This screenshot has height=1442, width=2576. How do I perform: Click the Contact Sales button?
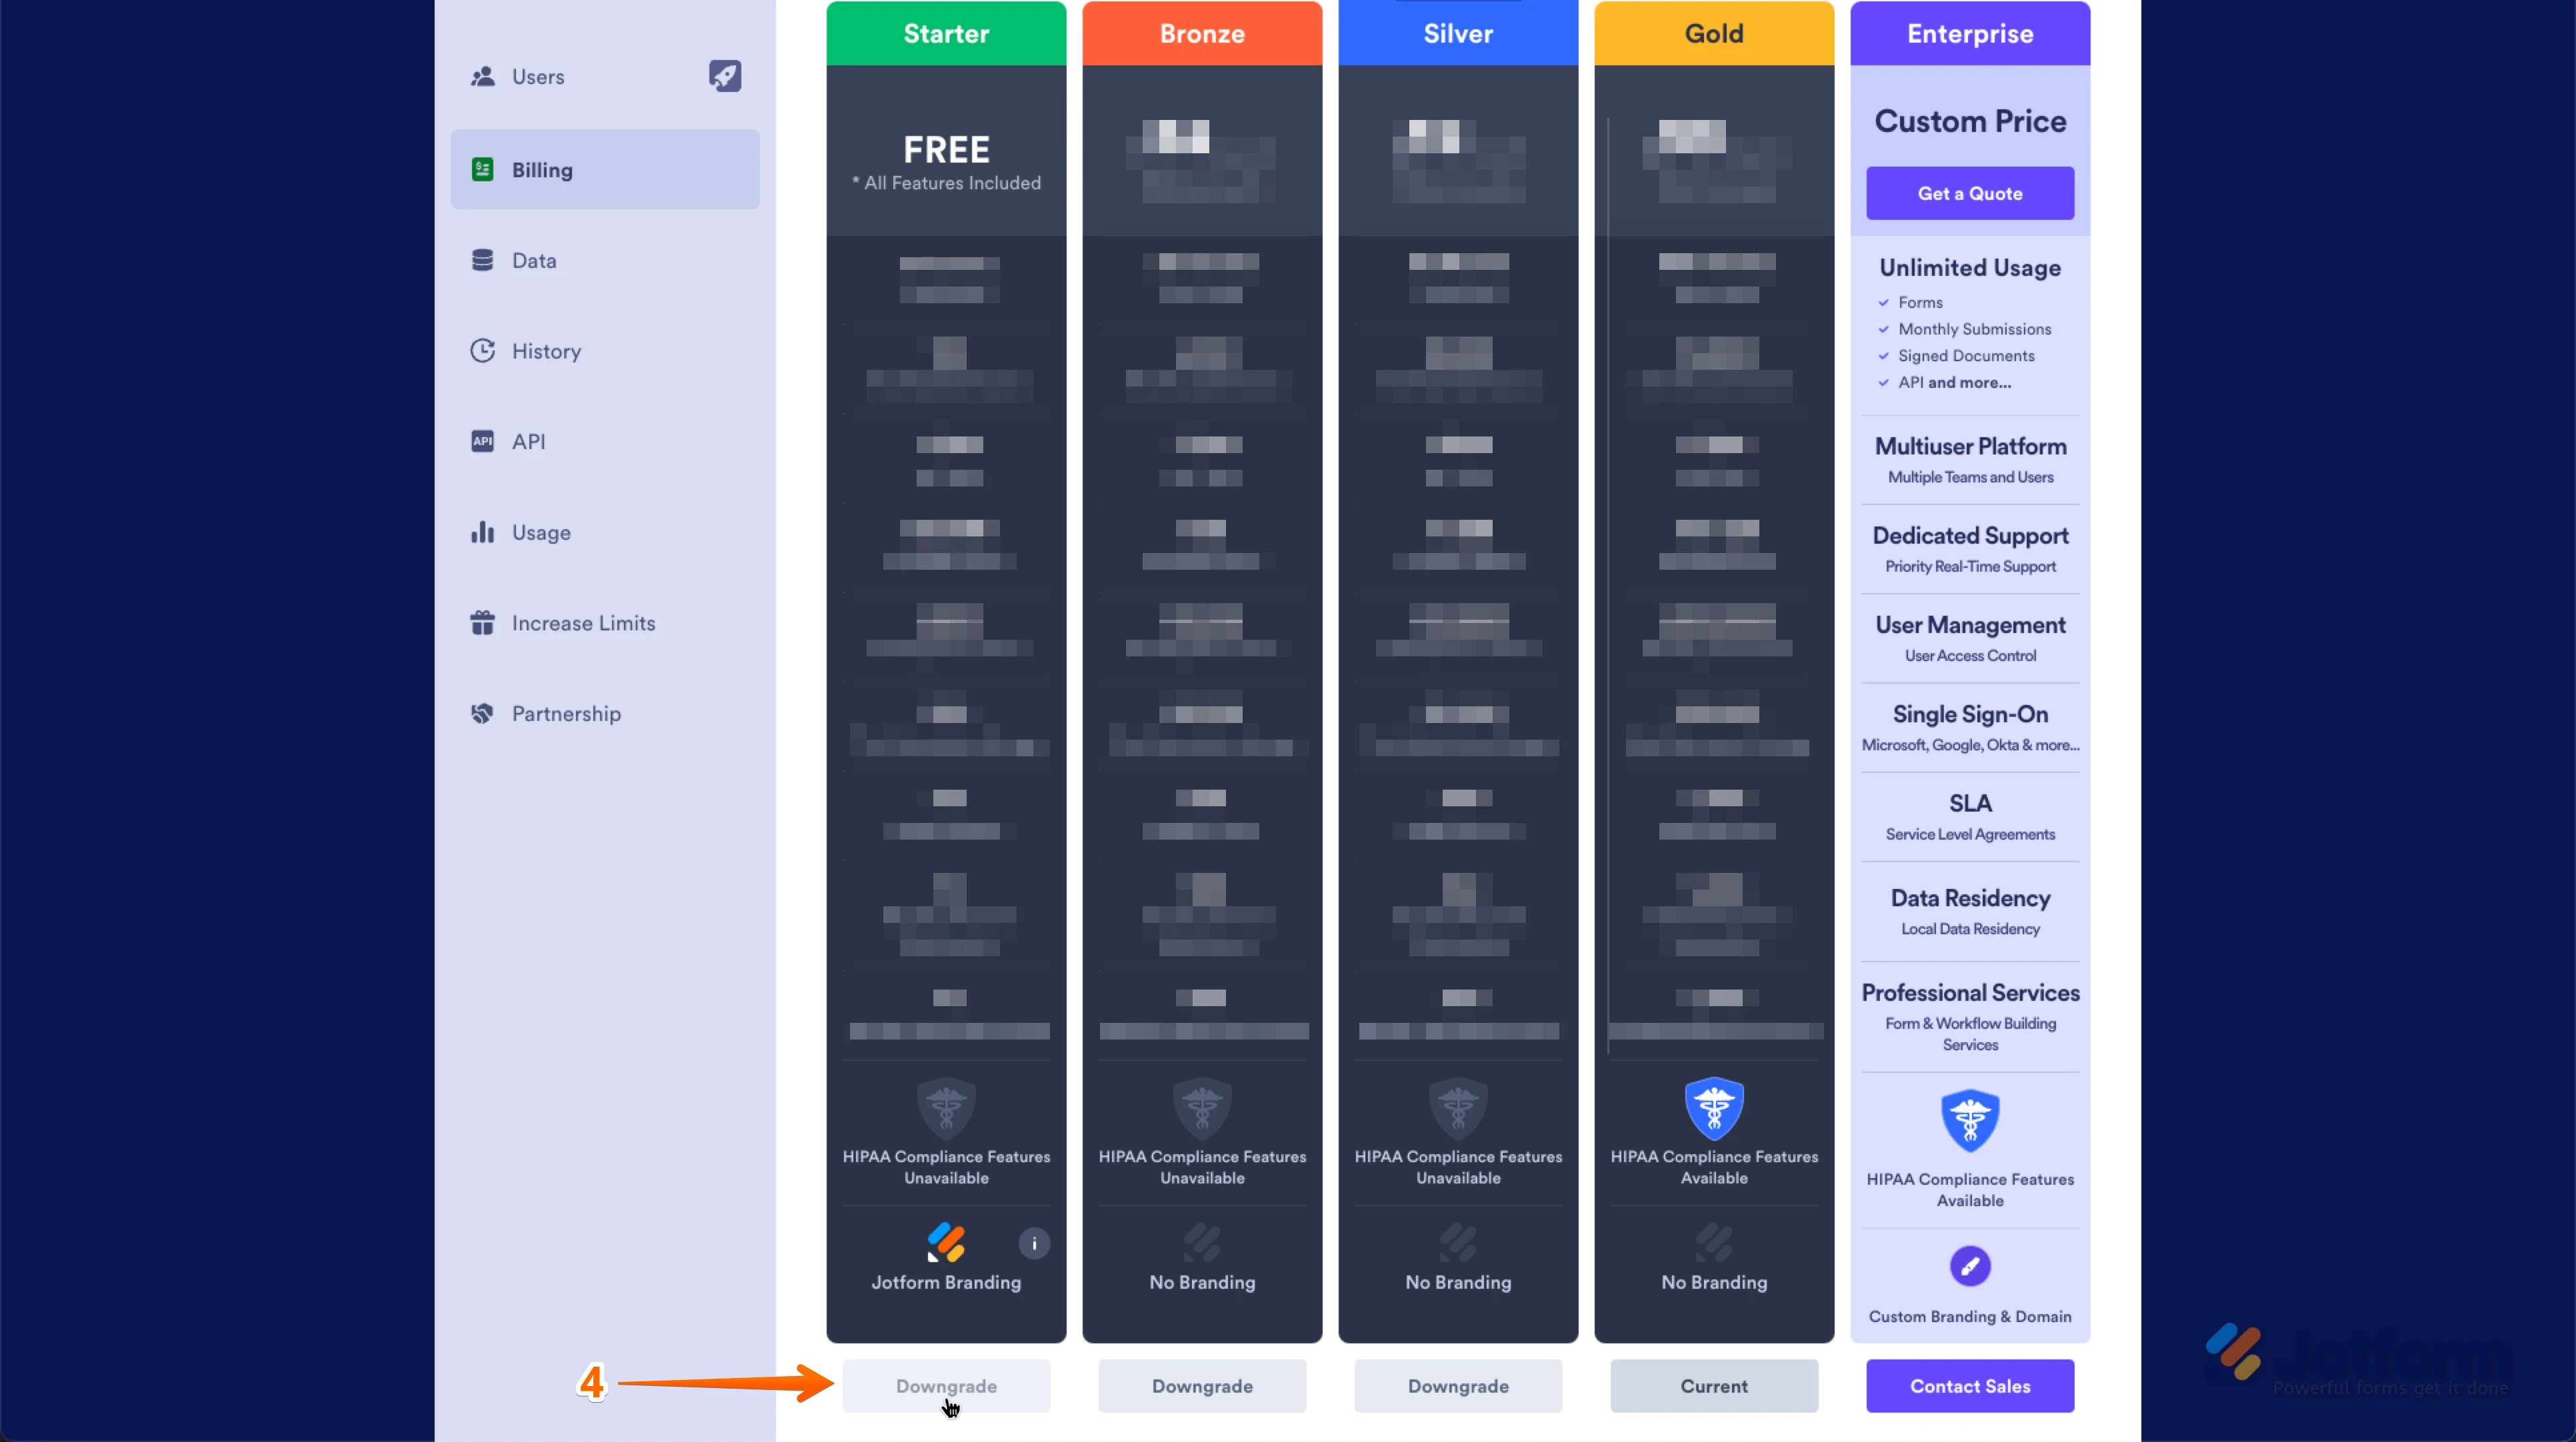point(1970,1386)
